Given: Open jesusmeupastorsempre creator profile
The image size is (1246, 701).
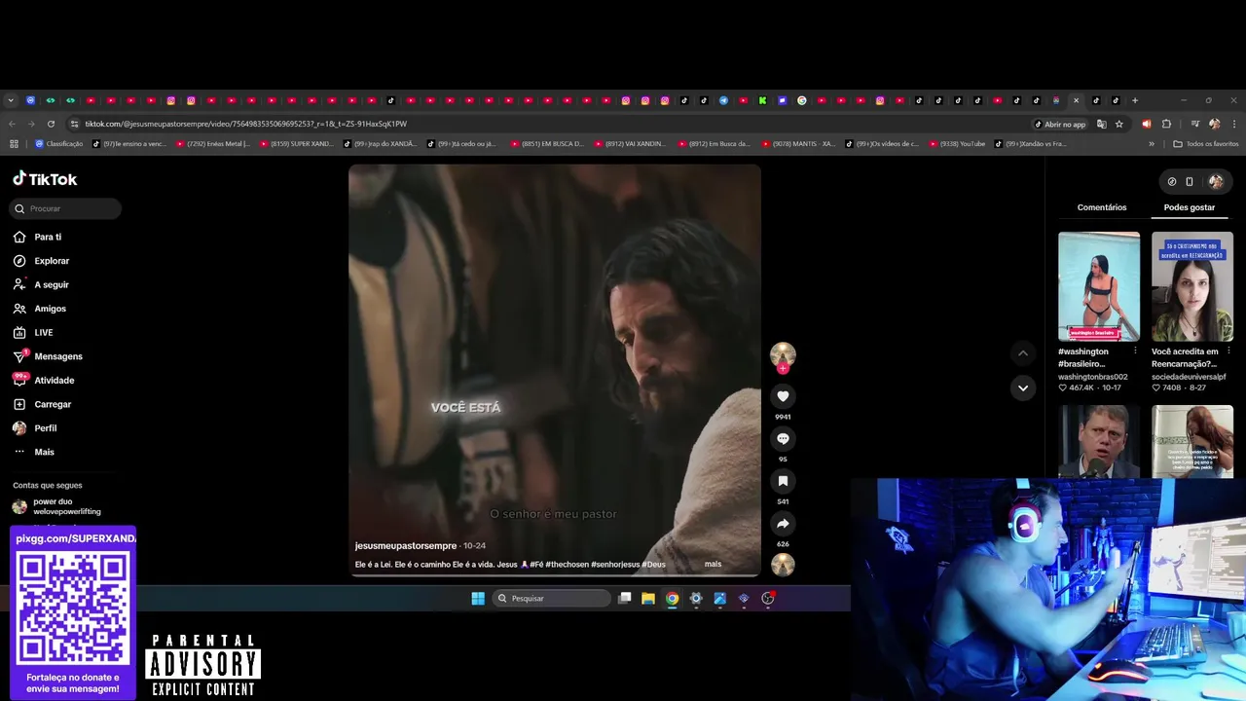Looking at the screenshot, I should [406, 546].
